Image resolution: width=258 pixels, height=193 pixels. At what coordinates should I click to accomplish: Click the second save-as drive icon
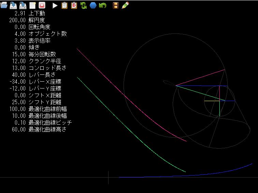tap(23, 5)
